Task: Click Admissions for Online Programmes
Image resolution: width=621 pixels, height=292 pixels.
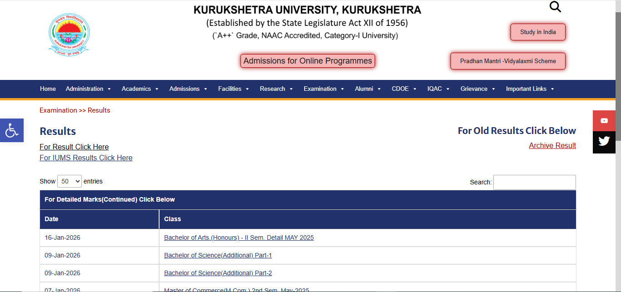Action: click(x=307, y=60)
